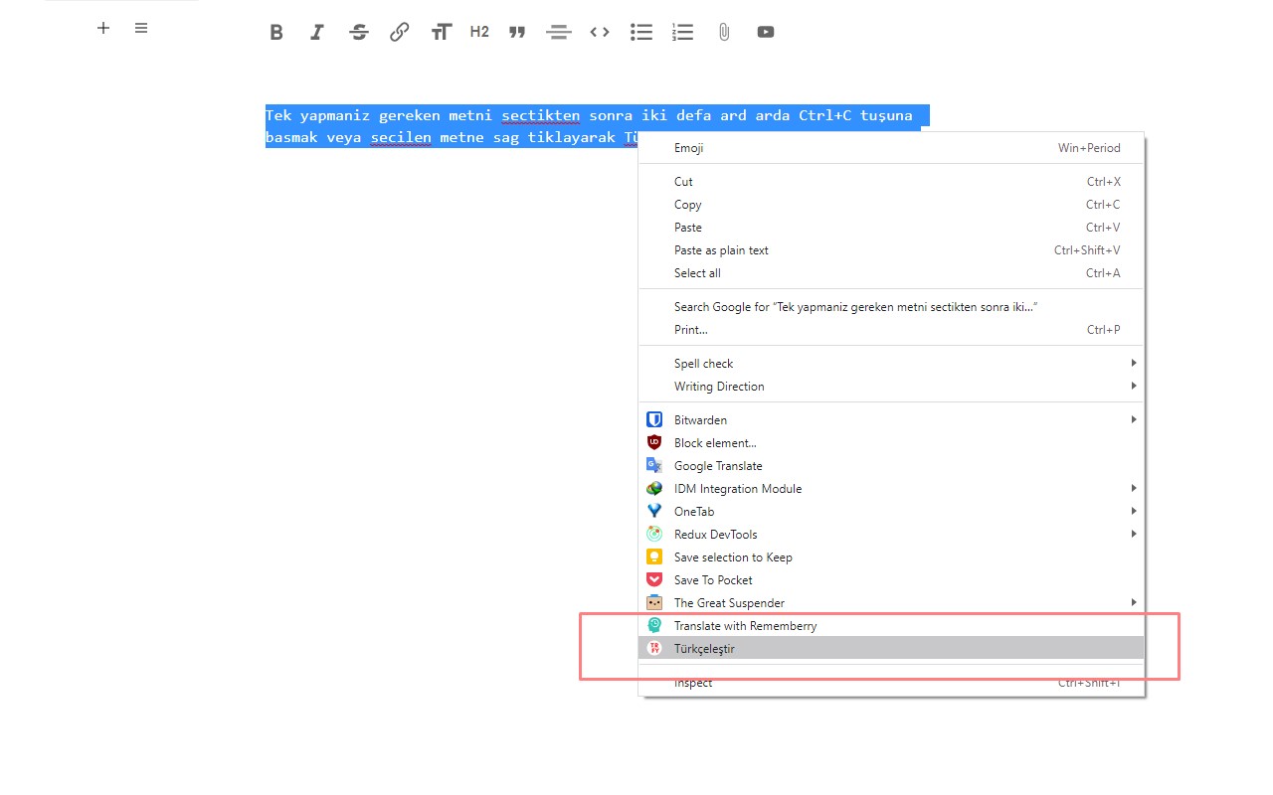This screenshot has height=795, width=1273.
Task: Click Translate with Rememberry option
Action: (x=745, y=626)
